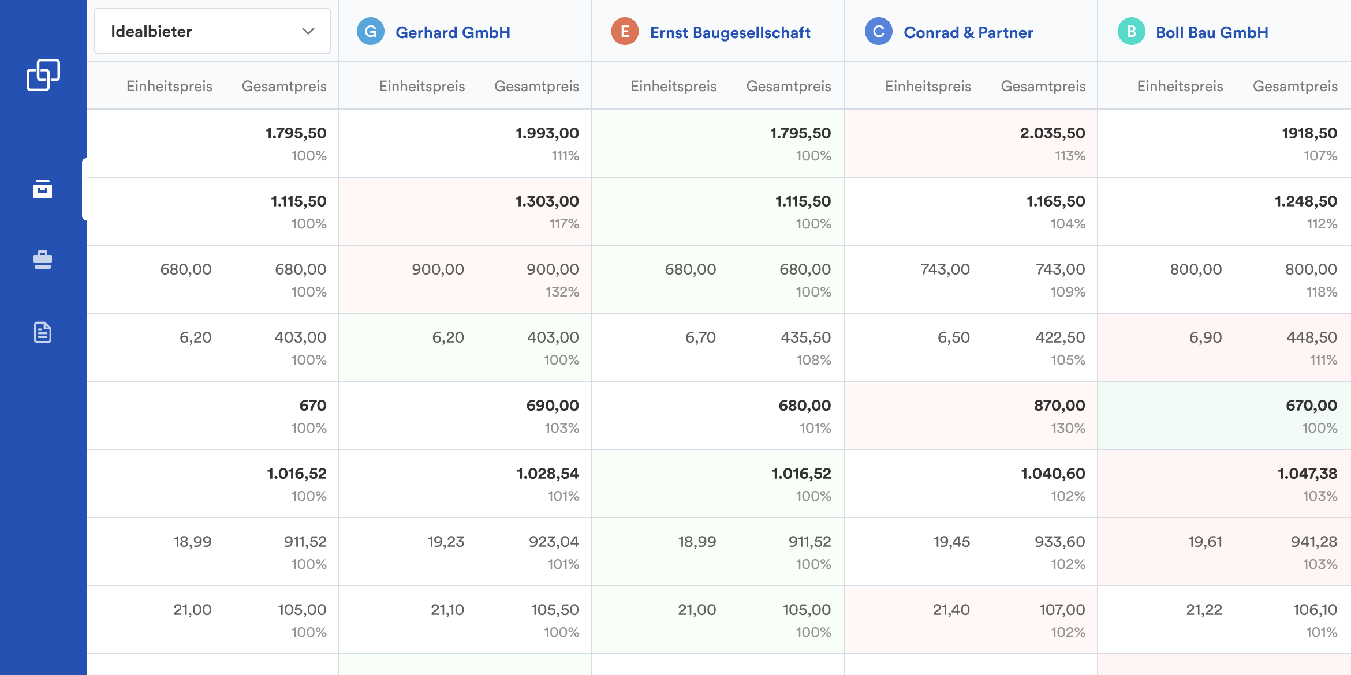Select the briefcase icon in sidebar
This screenshot has width=1351, height=675.
pos(43,260)
